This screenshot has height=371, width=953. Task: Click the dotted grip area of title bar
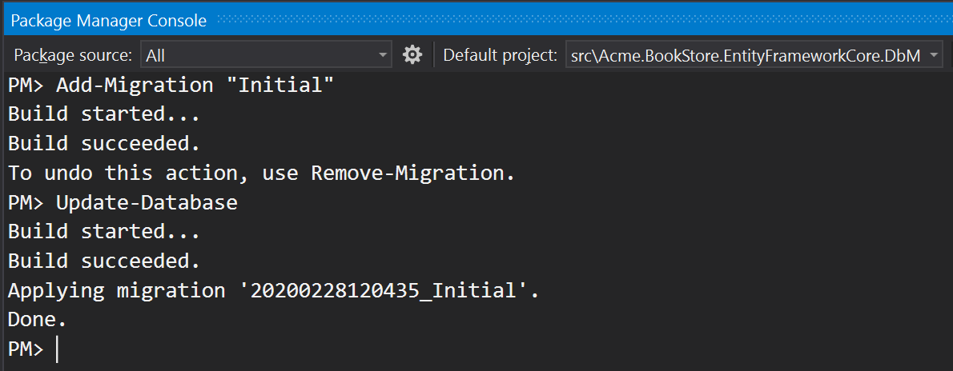click(577, 21)
